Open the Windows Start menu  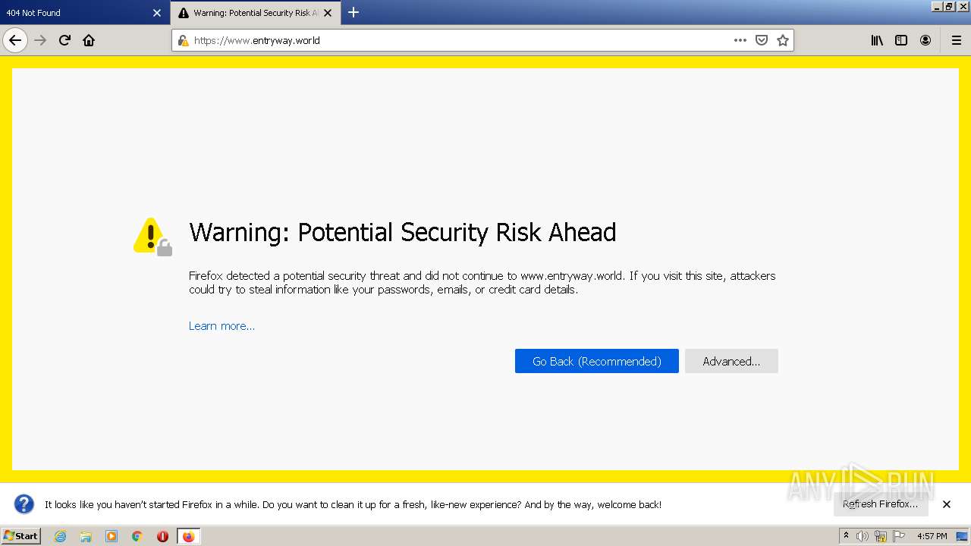coord(20,536)
